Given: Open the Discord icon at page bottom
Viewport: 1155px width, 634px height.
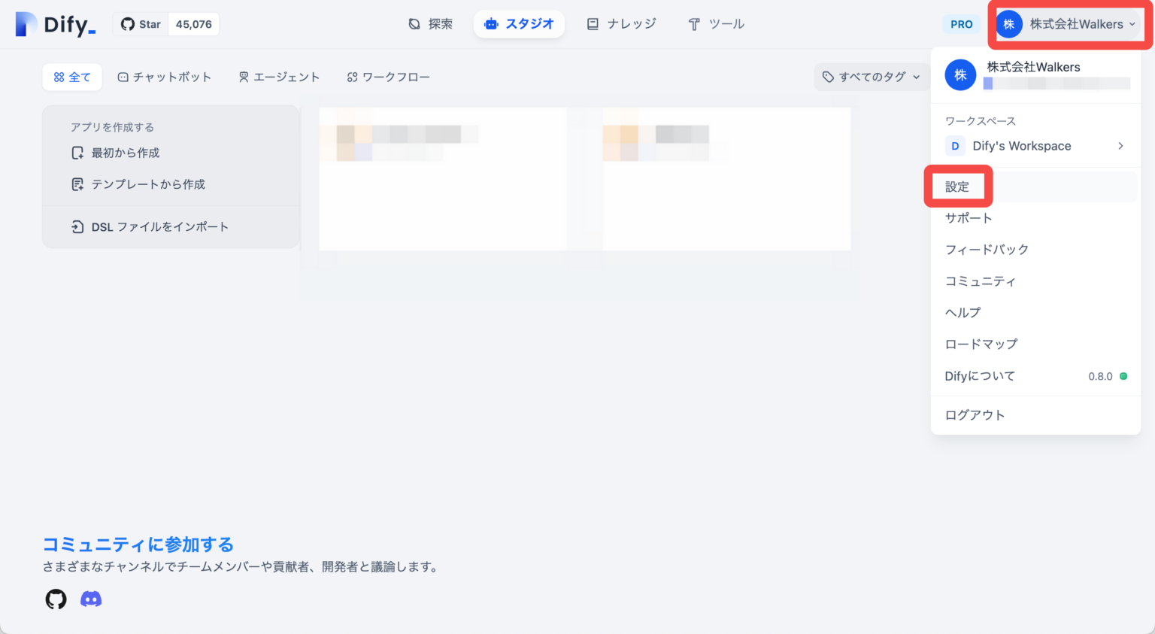Looking at the screenshot, I should tap(91, 599).
